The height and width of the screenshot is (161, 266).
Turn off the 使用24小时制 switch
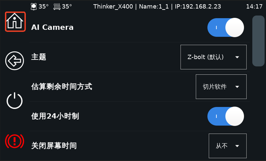coord(226,116)
